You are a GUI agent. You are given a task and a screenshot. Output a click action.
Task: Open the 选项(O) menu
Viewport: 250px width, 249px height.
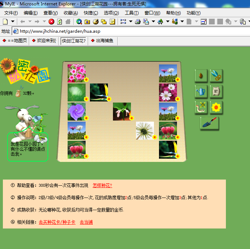pos(111,13)
